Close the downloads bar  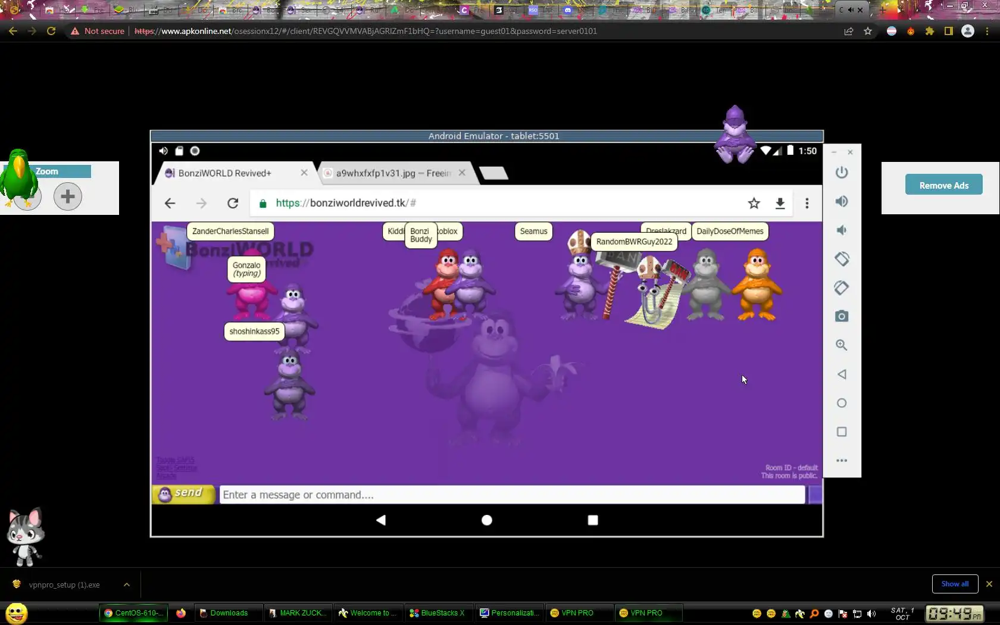(989, 584)
